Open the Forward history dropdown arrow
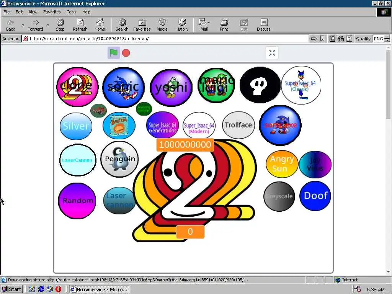This screenshot has width=392, height=294. pyautogui.click(x=48, y=25)
